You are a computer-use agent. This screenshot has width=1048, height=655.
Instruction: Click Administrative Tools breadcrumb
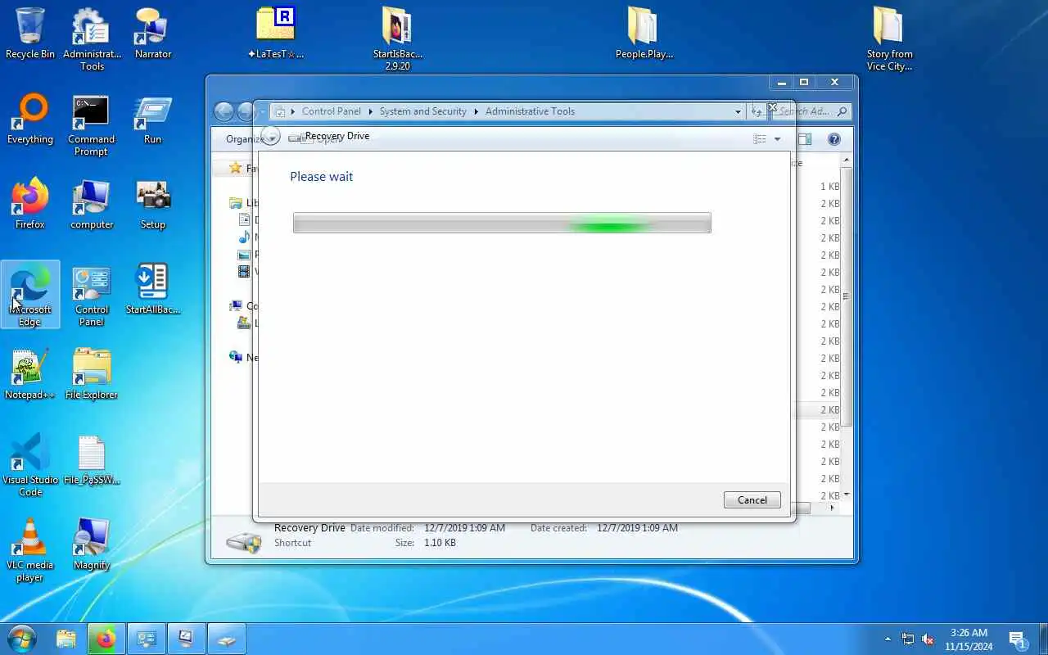(x=530, y=111)
